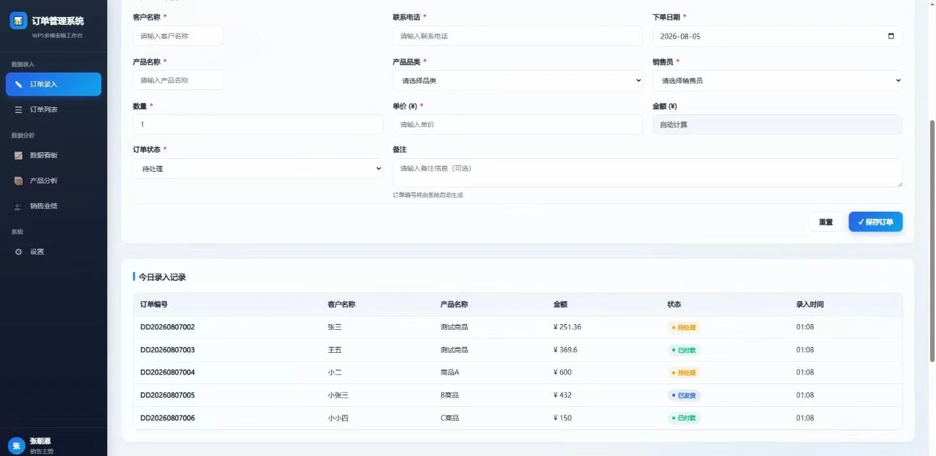Screen dimensions: 936x456
Task: Click 已发货 status badge for DD20260807005
Action: [684, 395]
